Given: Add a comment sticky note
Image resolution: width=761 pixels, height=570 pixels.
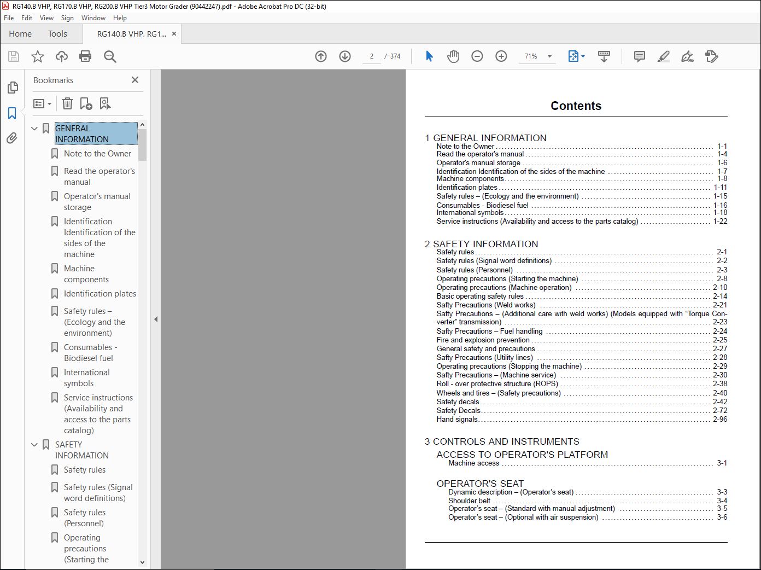Looking at the screenshot, I should 639,56.
